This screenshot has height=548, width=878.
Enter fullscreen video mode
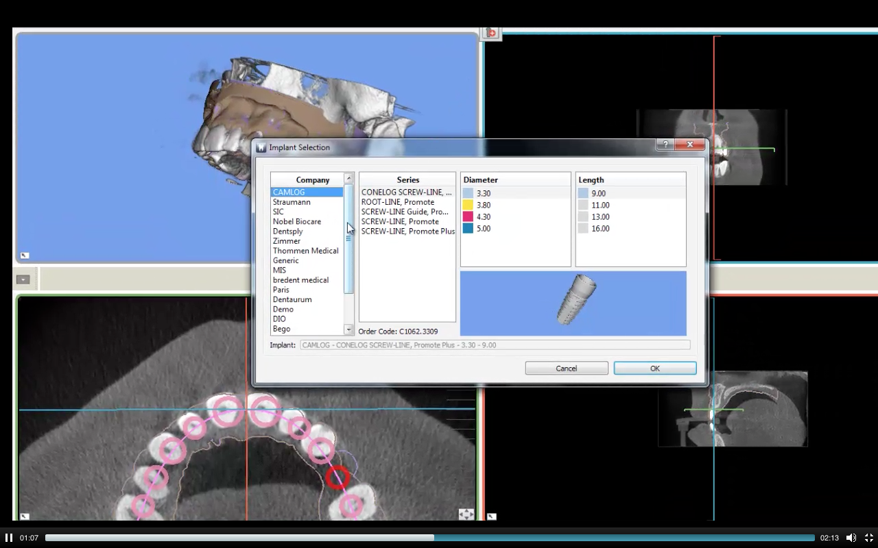tap(868, 538)
